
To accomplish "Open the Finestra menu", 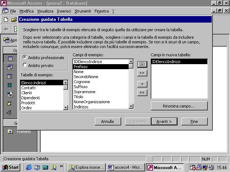I will (101, 11).
